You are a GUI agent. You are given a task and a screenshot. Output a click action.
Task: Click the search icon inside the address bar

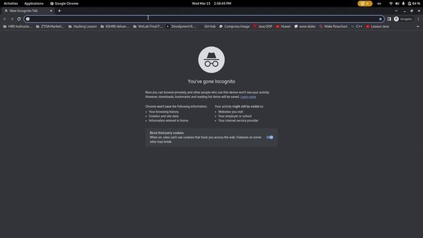coord(28,19)
